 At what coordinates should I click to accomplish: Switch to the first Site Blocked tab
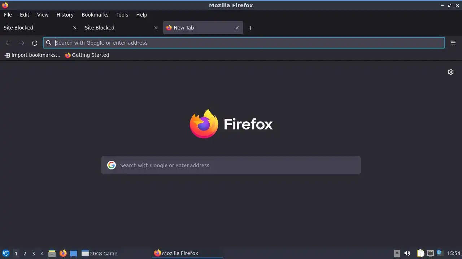click(x=40, y=28)
